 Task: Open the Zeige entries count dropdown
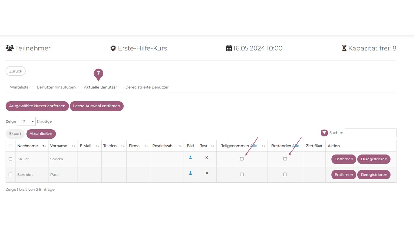click(26, 121)
